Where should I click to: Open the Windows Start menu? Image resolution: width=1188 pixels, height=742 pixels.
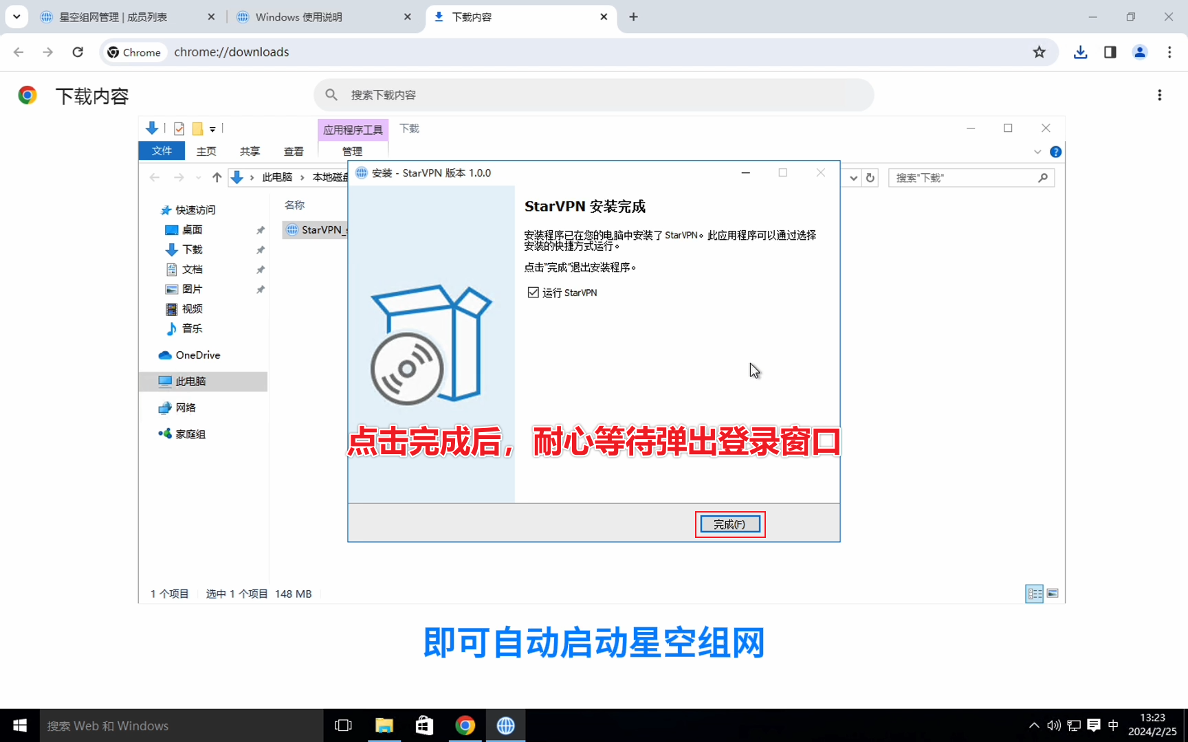(20, 726)
